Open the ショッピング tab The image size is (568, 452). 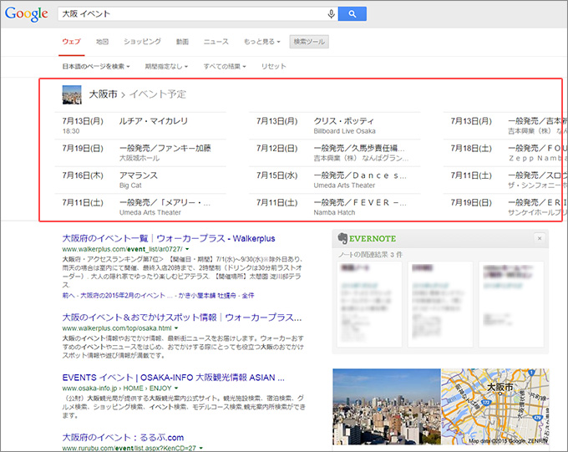click(142, 42)
